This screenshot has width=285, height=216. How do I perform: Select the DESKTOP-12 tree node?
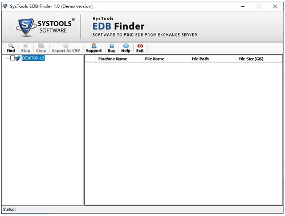tap(33, 58)
